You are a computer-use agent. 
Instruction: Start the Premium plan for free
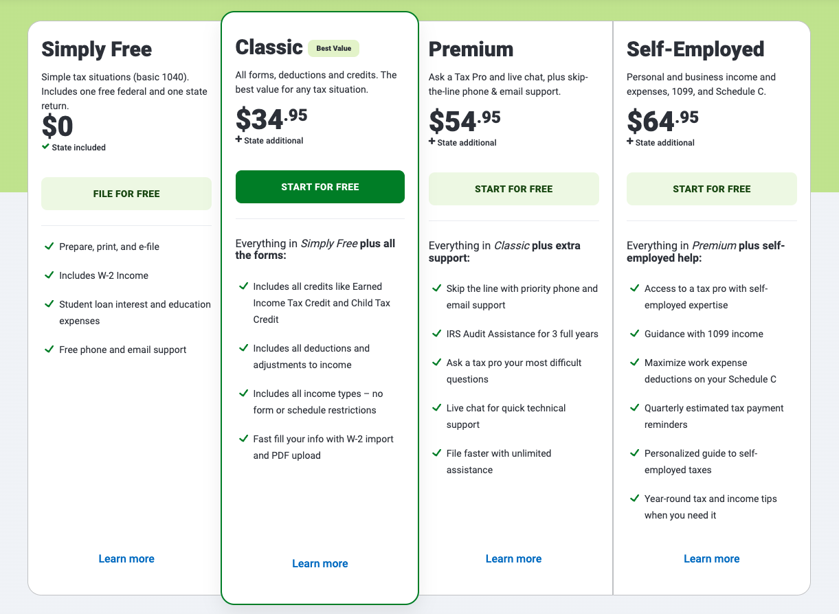tap(514, 189)
